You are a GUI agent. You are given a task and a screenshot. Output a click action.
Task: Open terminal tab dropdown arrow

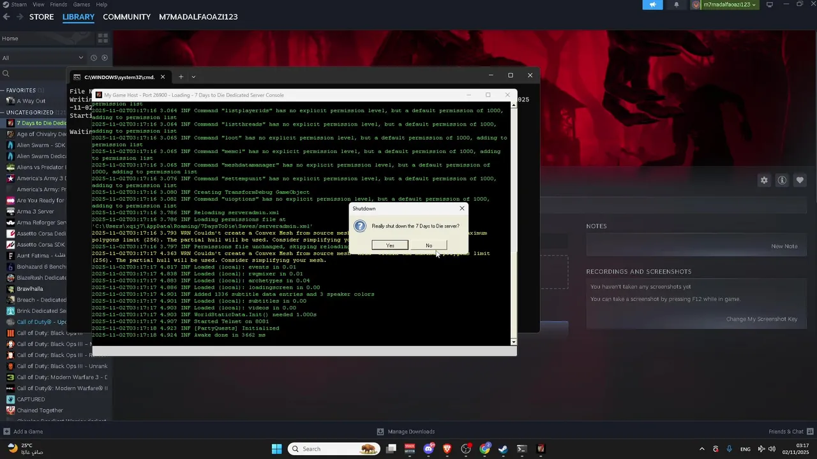pyautogui.click(x=193, y=76)
